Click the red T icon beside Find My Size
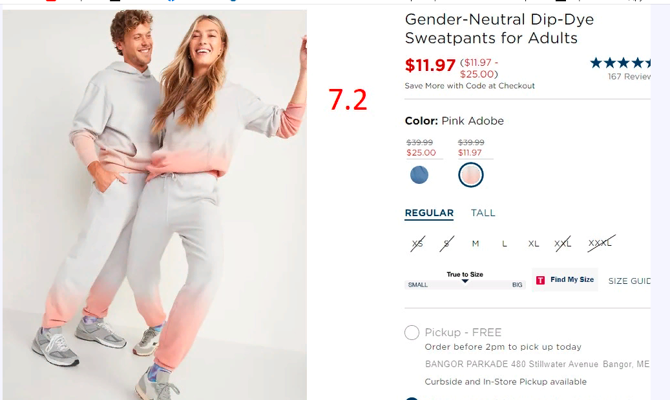 click(x=540, y=280)
